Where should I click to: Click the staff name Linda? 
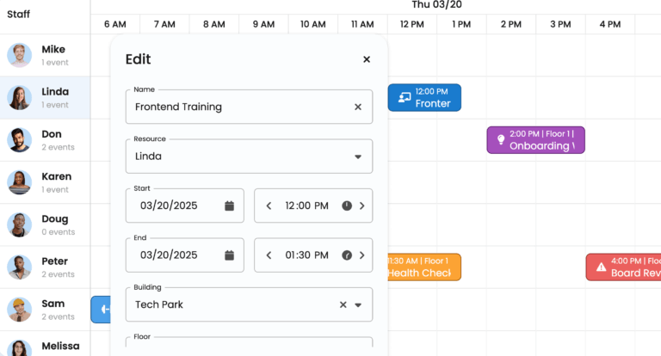[55, 92]
